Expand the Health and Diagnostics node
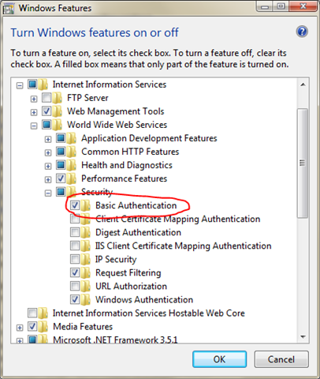Viewport: 320px width, 379px height. pyautogui.click(x=48, y=166)
